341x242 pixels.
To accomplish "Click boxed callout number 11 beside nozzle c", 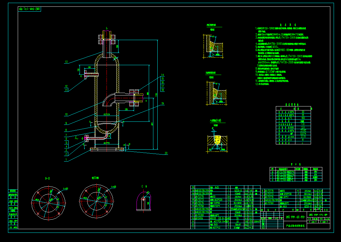I will pos(66,90).
